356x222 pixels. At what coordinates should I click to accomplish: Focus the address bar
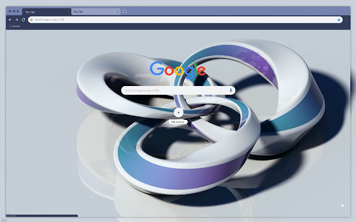185,20
